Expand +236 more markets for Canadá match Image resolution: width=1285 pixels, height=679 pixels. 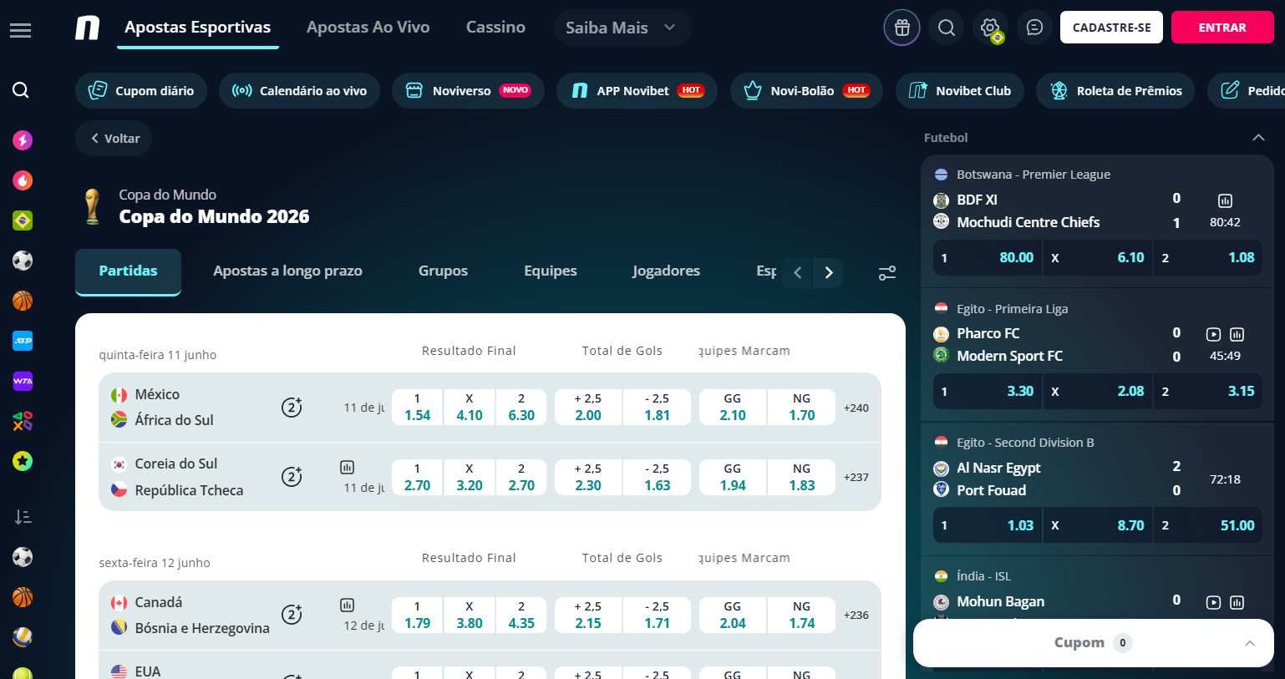856,615
